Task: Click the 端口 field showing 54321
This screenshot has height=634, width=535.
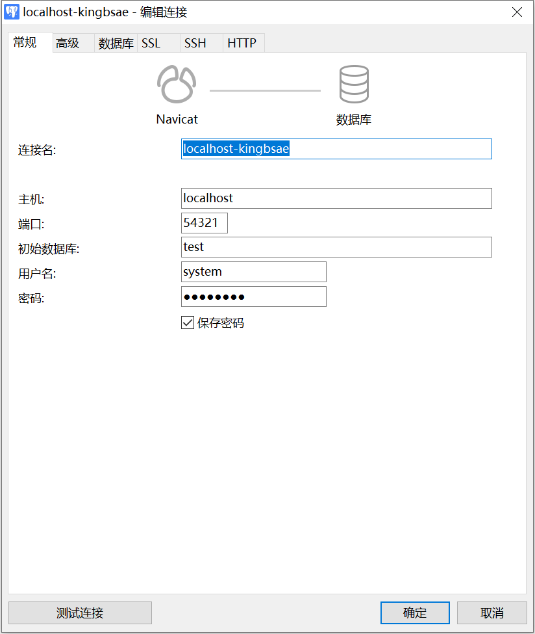Action: point(205,223)
